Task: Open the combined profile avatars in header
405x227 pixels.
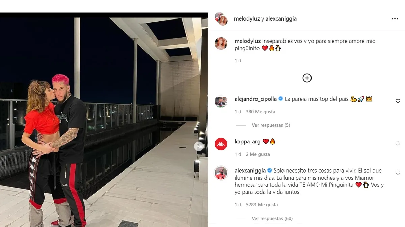Action: (x=221, y=19)
